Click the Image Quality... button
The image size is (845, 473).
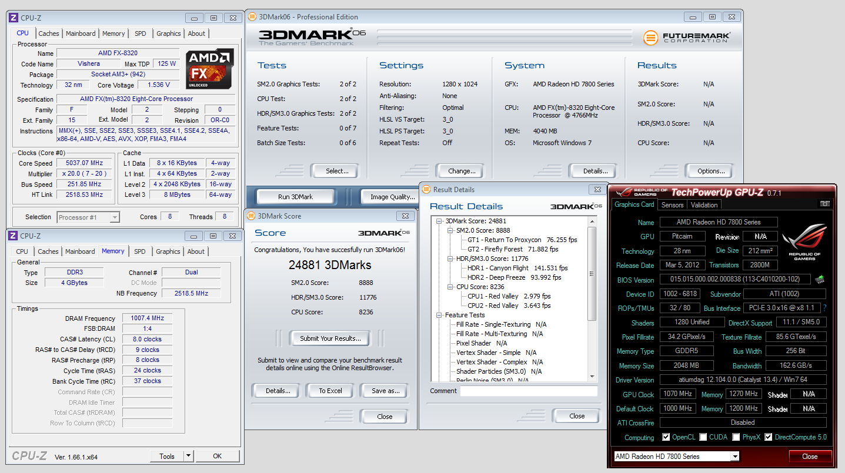click(x=390, y=197)
